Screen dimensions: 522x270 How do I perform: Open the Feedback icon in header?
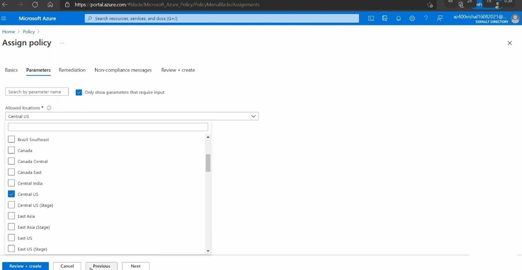439,19
